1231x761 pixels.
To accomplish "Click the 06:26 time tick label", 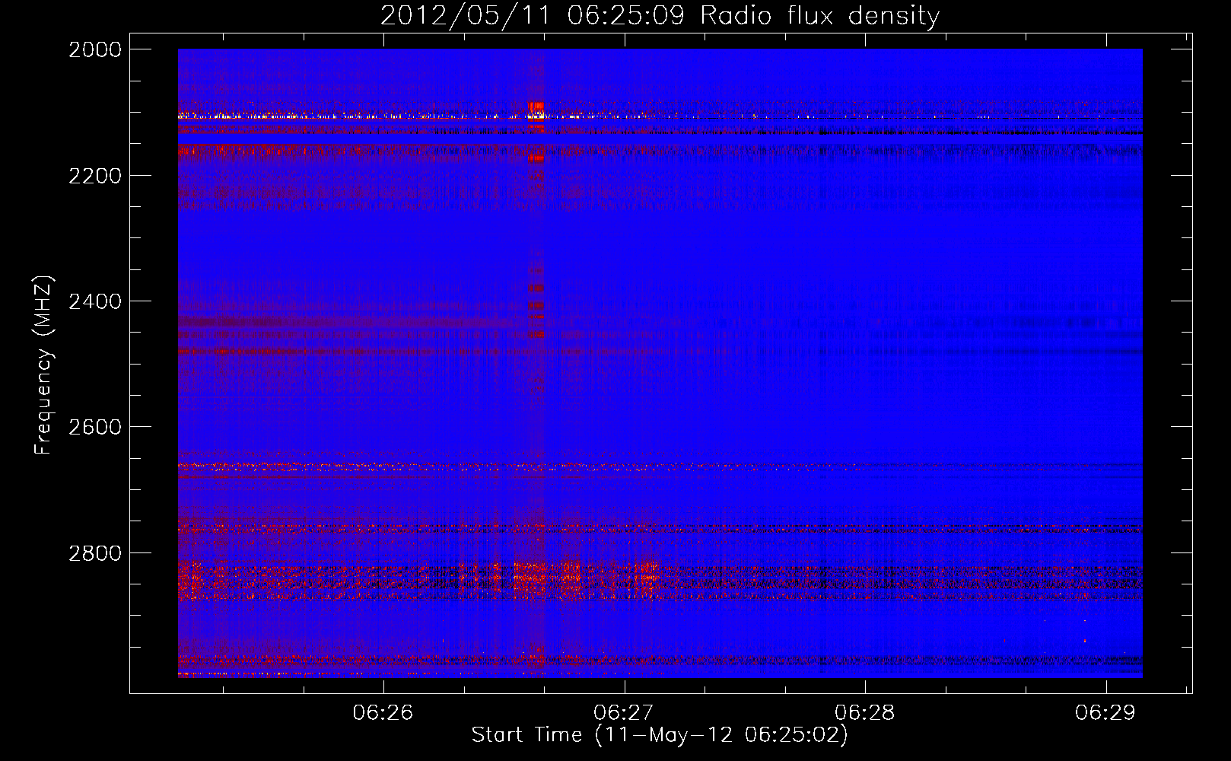I will pyautogui.click(x=383, y=712).
